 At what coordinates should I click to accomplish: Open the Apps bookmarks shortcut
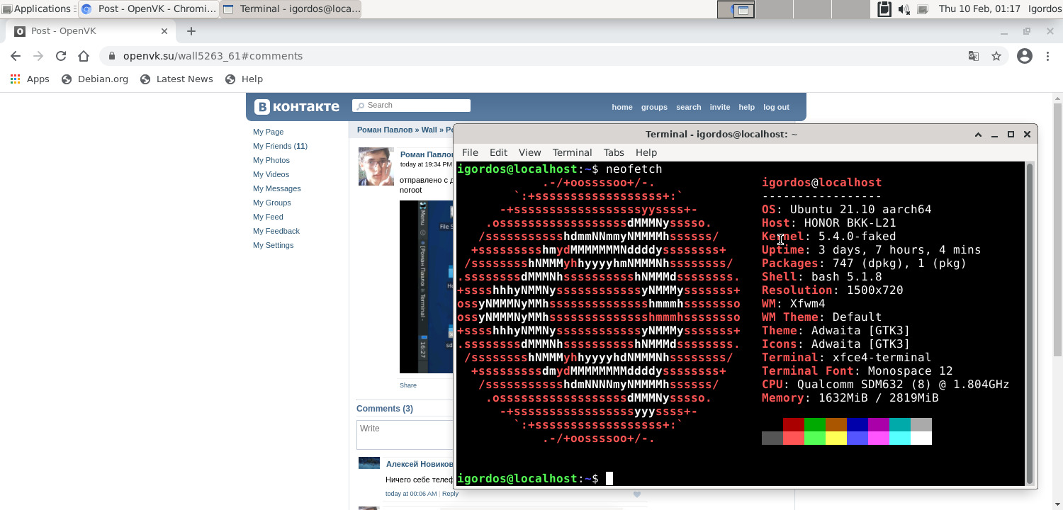(x=30, y=79)
